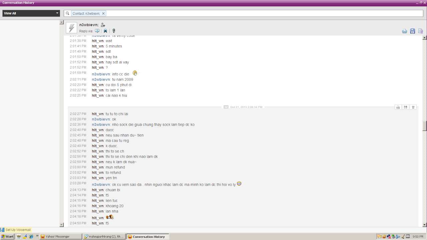Add n3wbievn as a contact icon

click(x=103, y=25)
